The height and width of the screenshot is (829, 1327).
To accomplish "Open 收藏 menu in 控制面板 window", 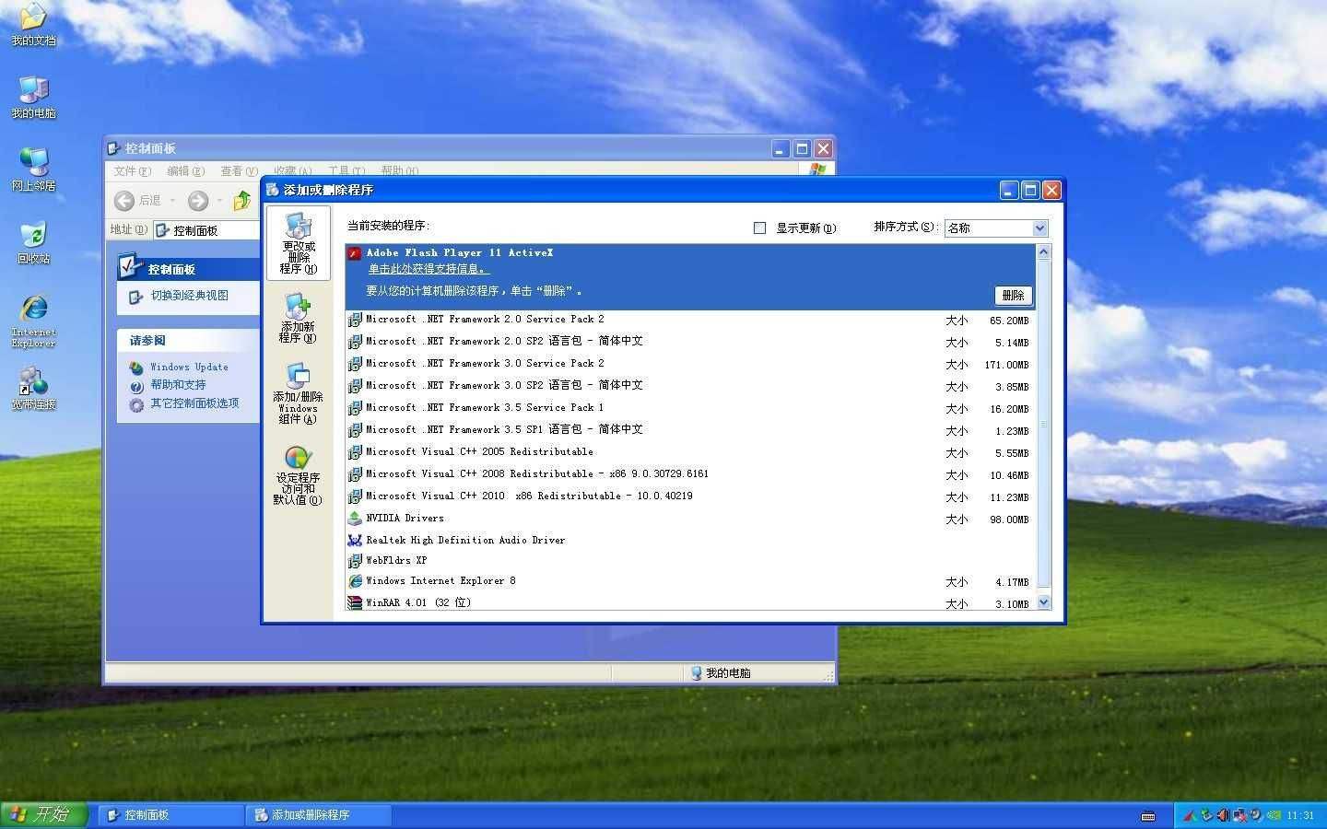I will (292, 171).
